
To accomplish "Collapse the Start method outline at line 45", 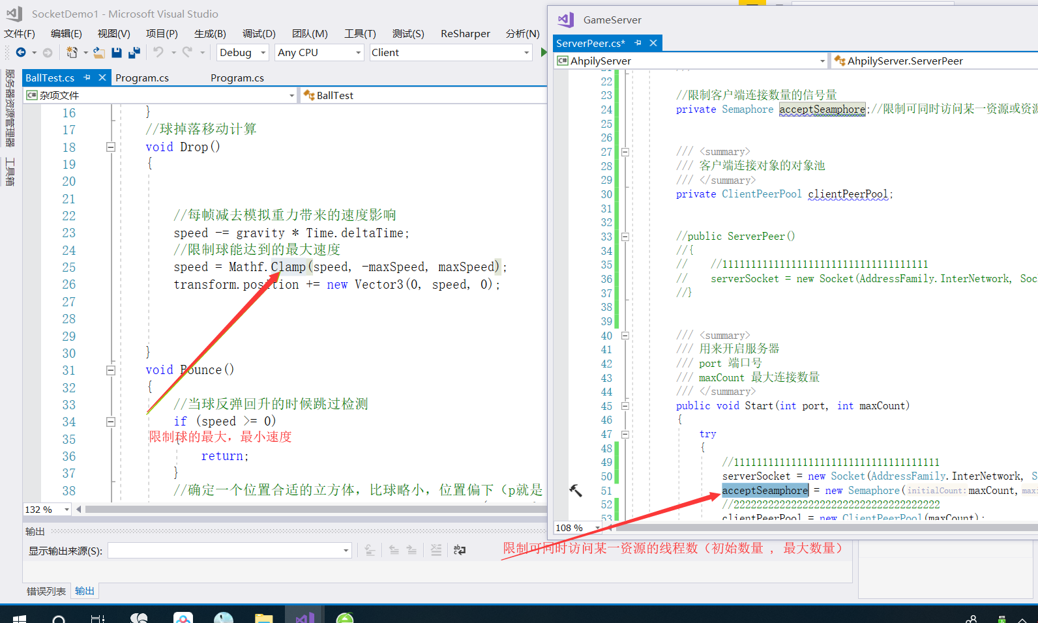I will pos(625,406).
